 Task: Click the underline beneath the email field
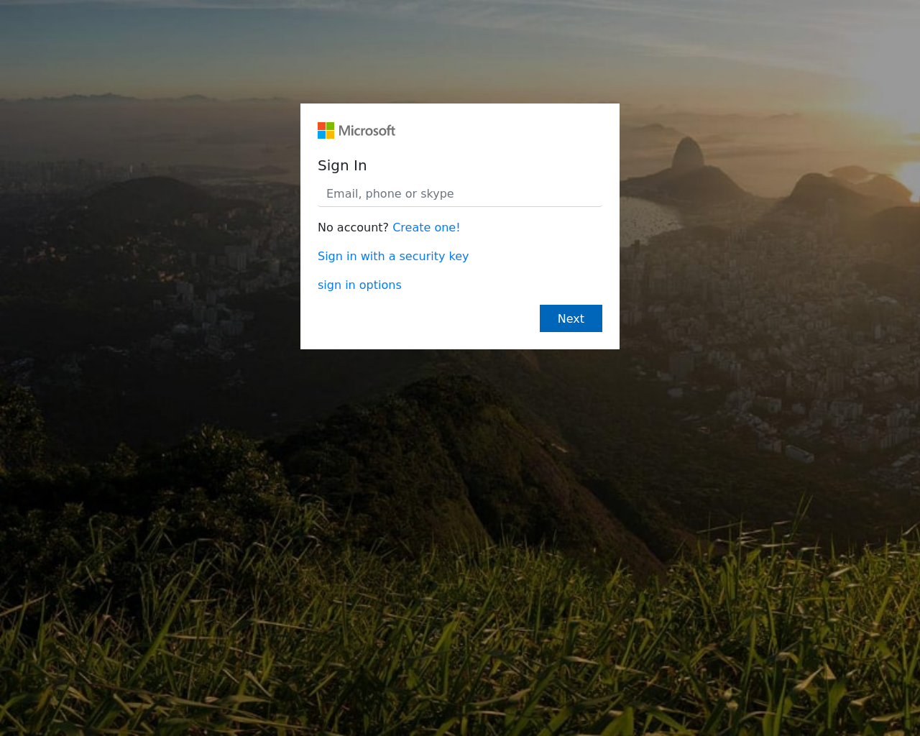(460, 206)
